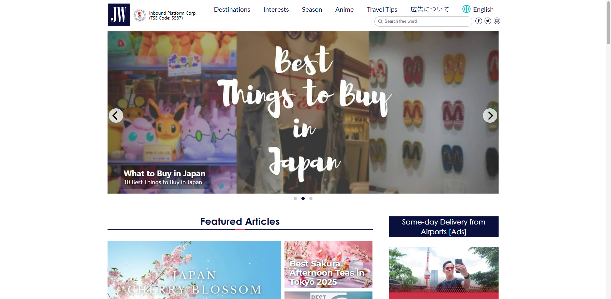Open the Instagram social icon

[x=497, y=21]
